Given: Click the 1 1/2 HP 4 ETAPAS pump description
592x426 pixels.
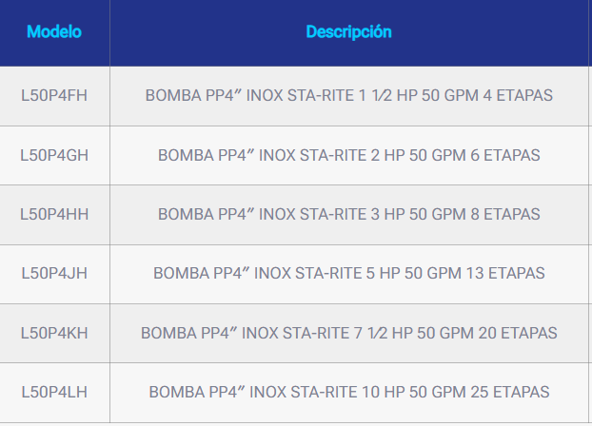Looking at the screenshot, I should 348,96.
